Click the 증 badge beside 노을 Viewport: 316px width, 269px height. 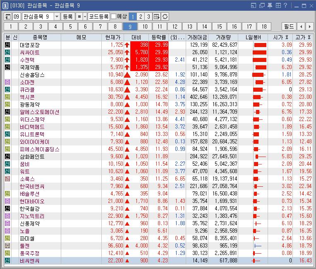[x=7, y=231]
